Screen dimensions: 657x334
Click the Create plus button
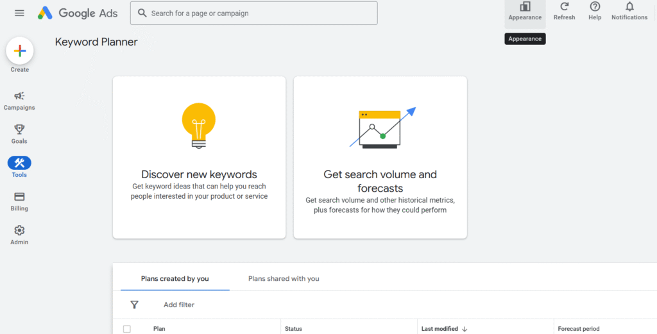coord(20,51)
